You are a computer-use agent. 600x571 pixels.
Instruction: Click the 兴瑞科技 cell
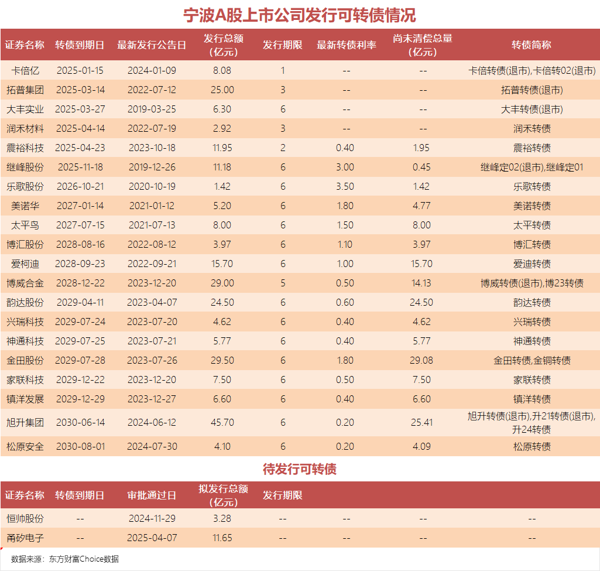point(25,322)
